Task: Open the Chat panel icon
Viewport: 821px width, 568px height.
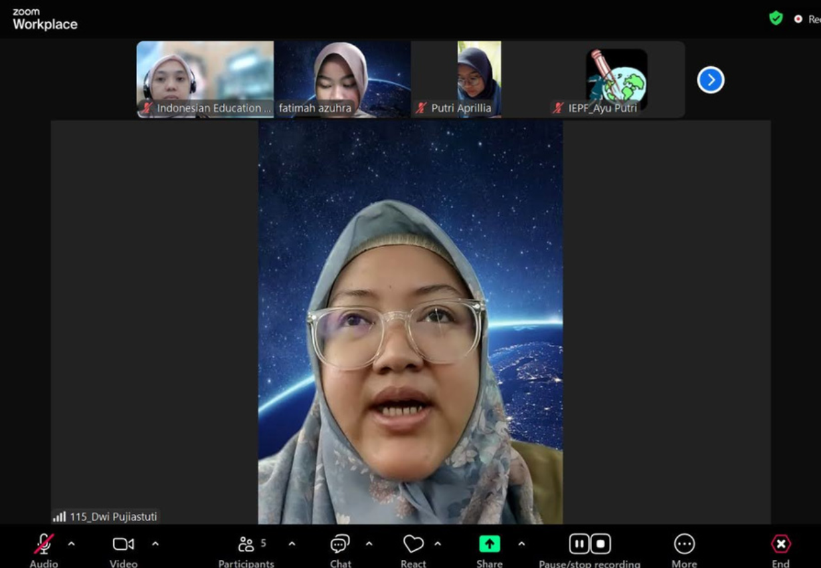Action: 340,545
